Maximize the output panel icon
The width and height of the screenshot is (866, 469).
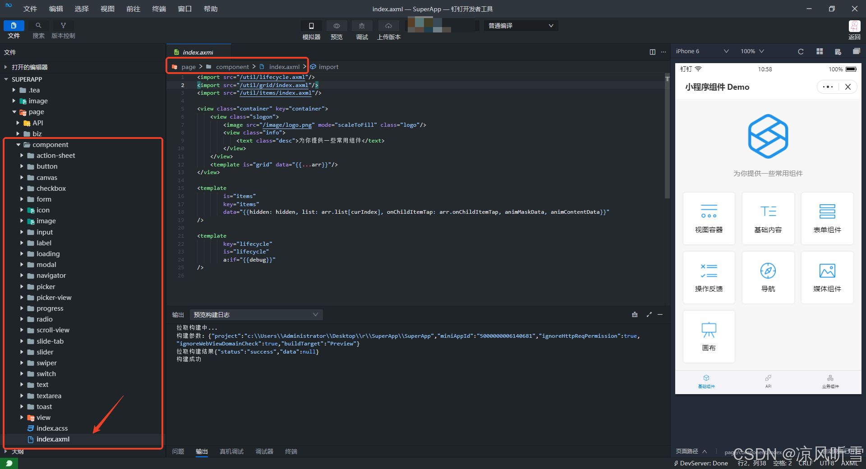click(x=649, y=315)
